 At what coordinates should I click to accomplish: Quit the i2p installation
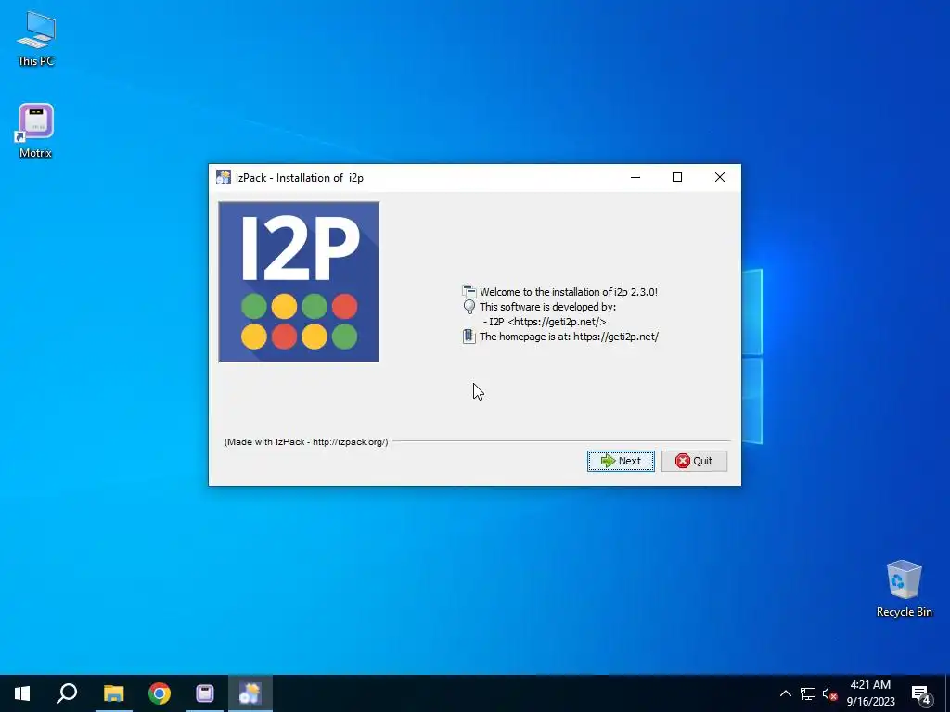pyautogui.click(x=694, y=461)
